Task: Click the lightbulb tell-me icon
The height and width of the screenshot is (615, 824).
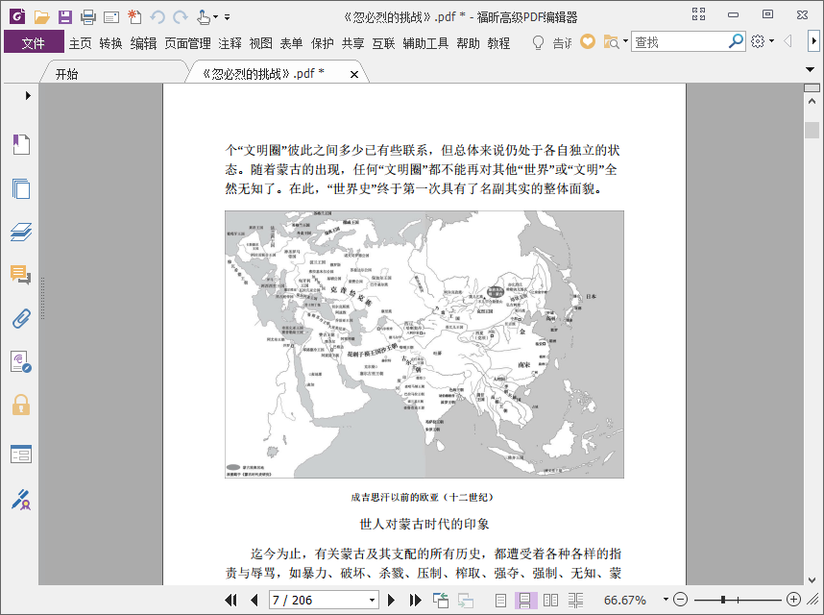Action: pos(538,42)
